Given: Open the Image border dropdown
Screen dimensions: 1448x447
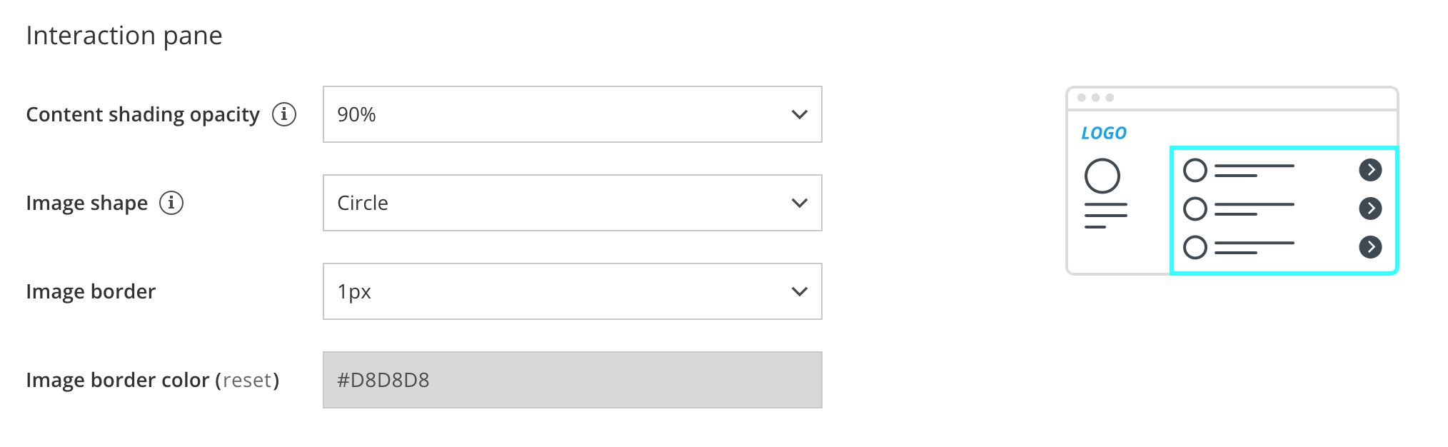Looking at the screenshot, I should [571, 291].
